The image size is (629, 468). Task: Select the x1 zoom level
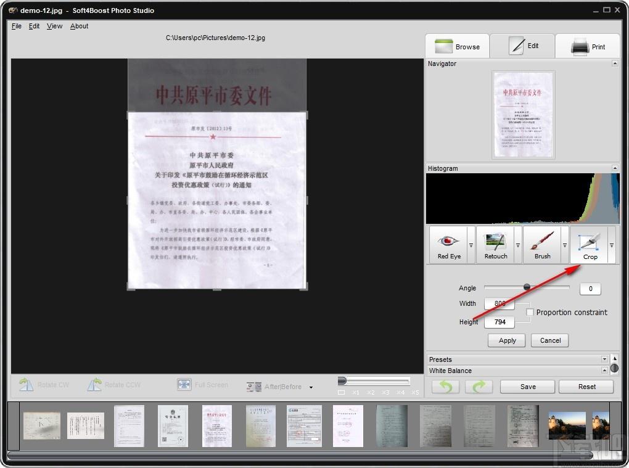(356, 392)
